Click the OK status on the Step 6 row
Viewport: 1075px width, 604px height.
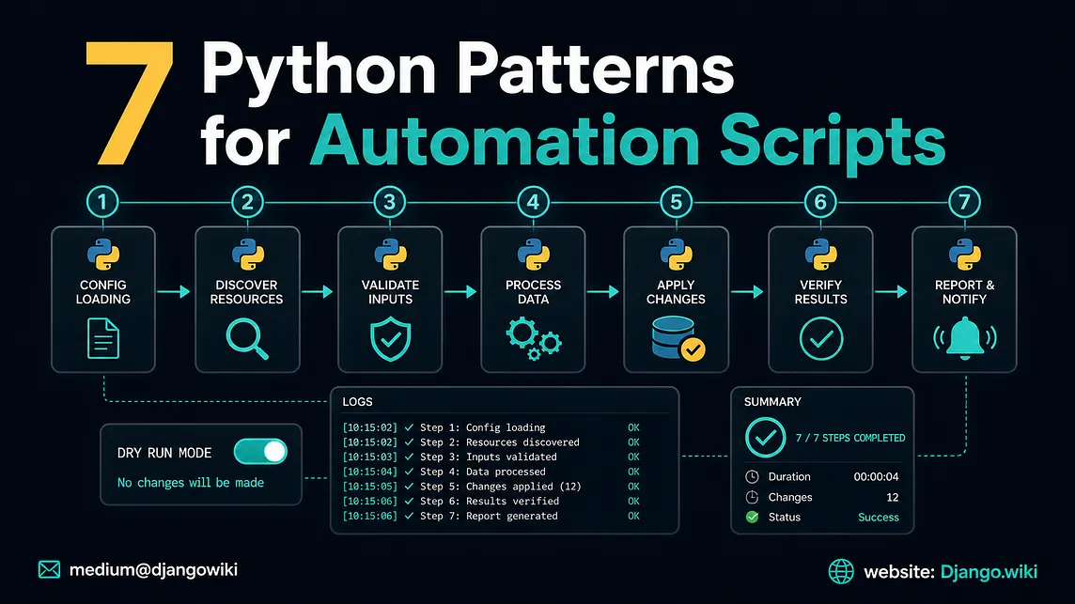tap(633, 502)
